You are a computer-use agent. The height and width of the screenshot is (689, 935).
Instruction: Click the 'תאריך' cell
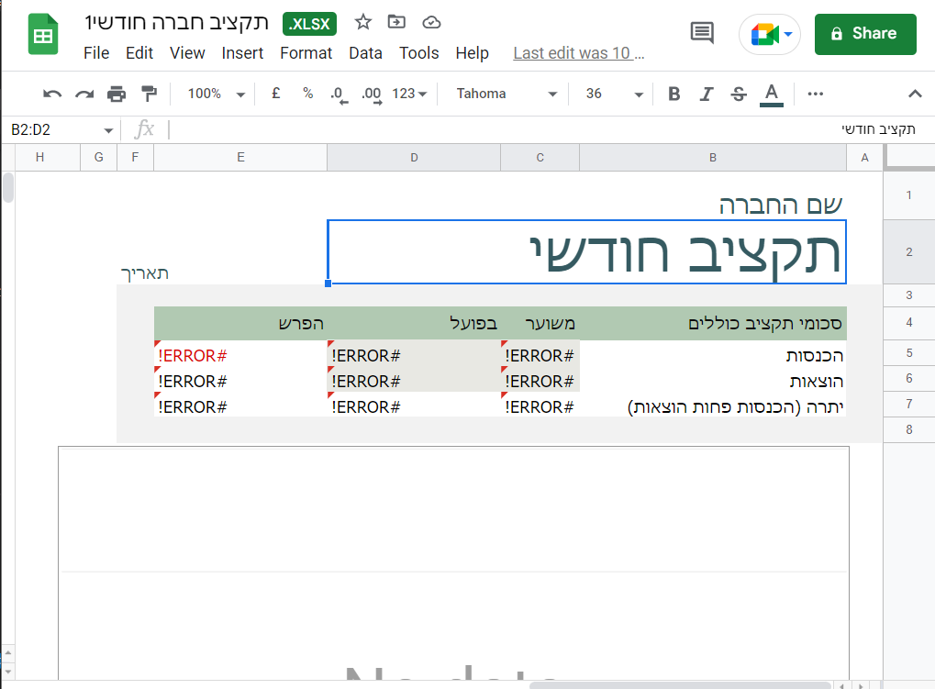[x=145, y=273]
